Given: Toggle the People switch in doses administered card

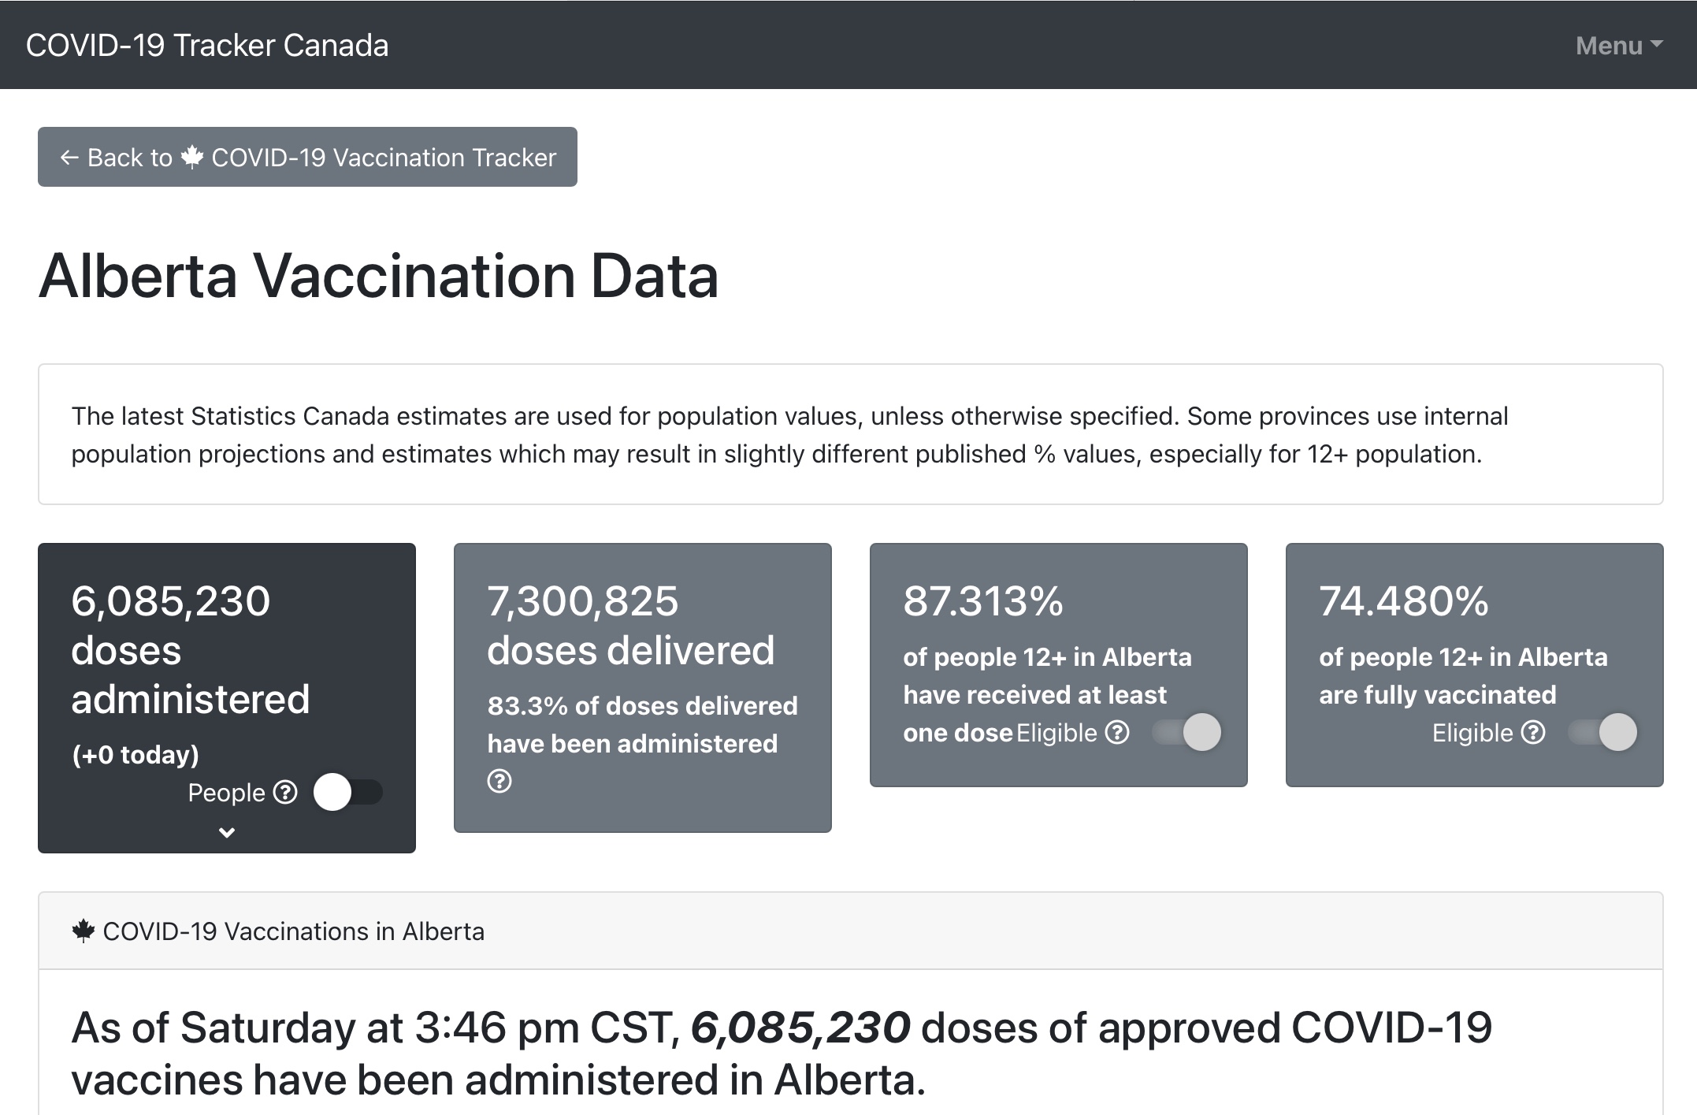Looking at the screenshot, I should tap(348, 792).
